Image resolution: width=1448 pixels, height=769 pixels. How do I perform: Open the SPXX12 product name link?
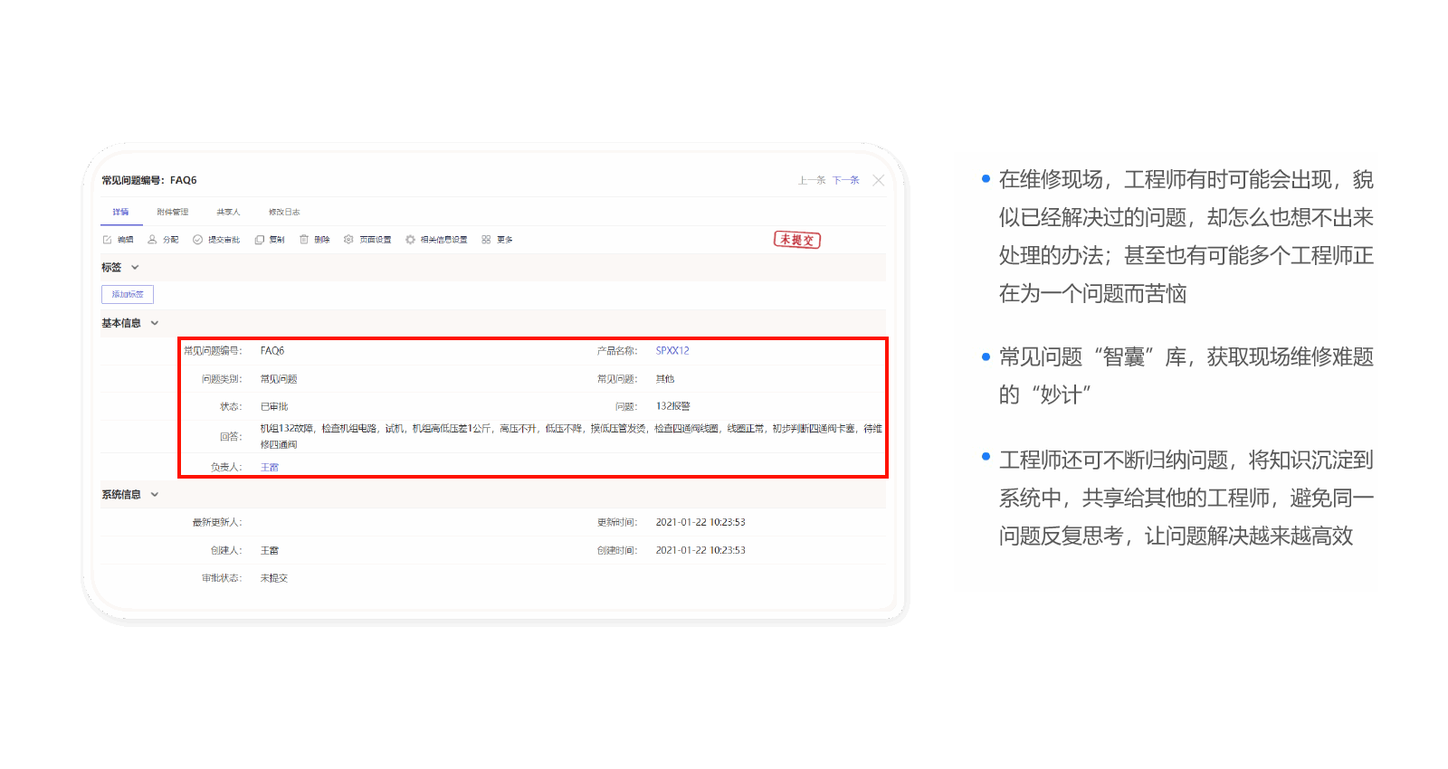point(672,351)
